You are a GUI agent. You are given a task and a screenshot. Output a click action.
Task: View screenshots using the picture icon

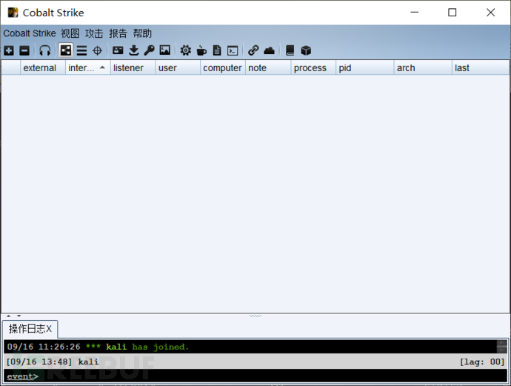pos(164,50)
